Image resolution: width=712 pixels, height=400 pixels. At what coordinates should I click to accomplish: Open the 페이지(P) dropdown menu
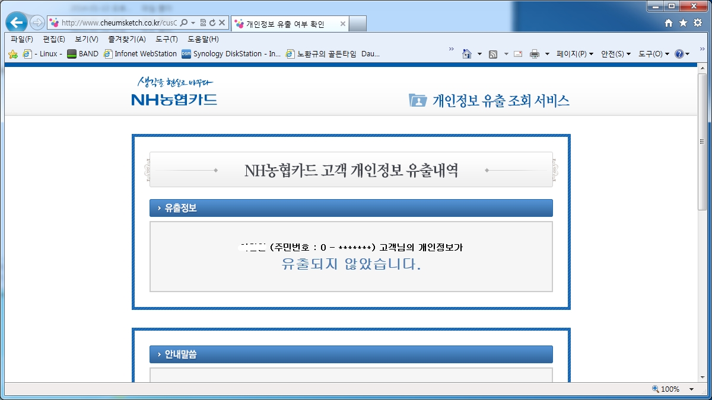(x=575, y=54)
